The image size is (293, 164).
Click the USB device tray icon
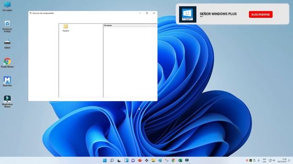[255, 160]
